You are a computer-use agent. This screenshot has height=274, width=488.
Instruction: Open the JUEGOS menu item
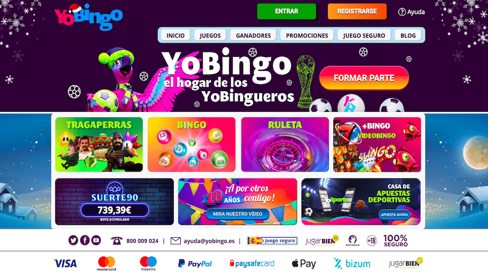(x=210, y=35)
